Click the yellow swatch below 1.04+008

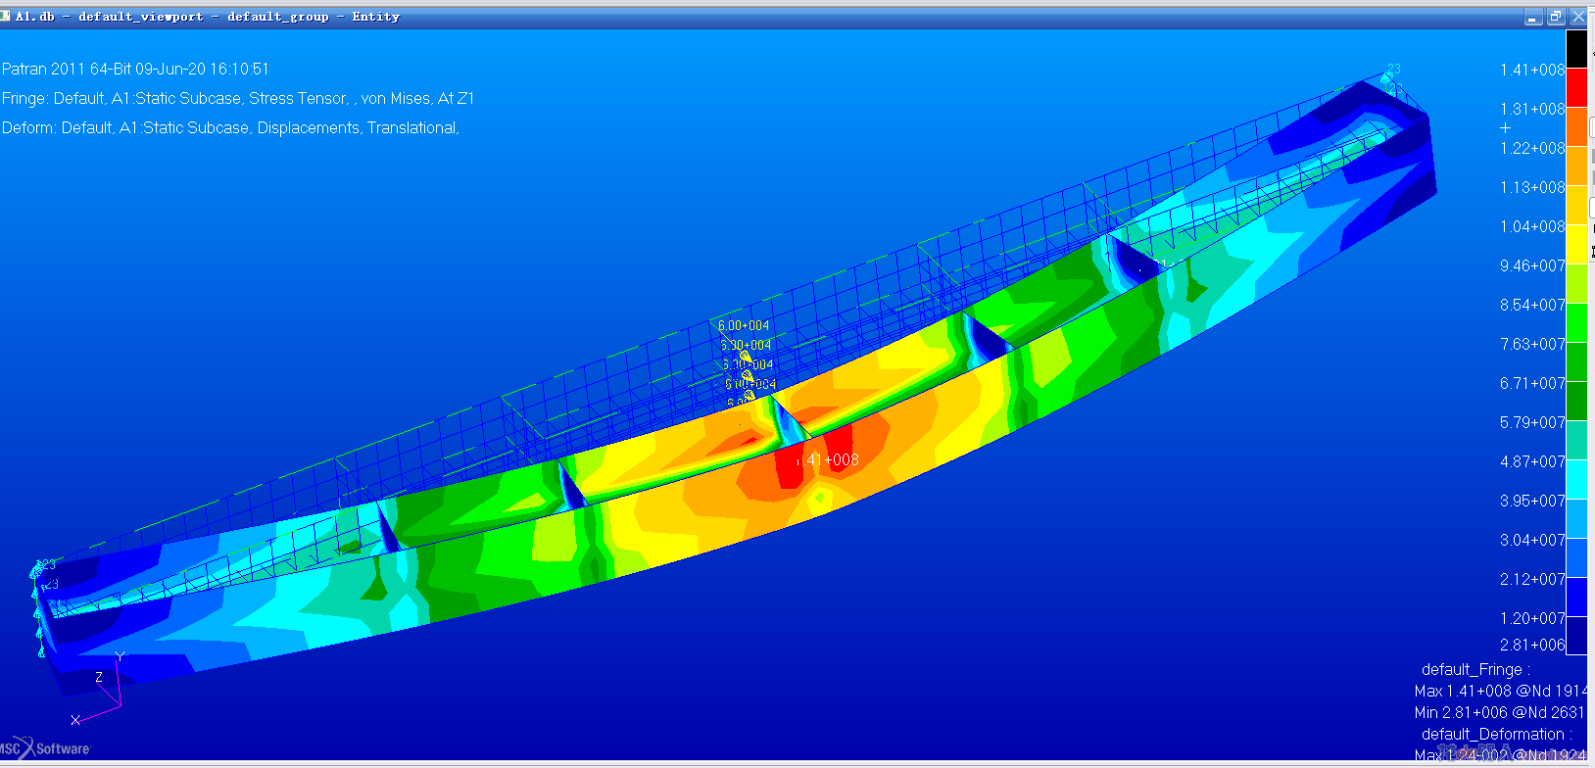tap(1576, 245)
